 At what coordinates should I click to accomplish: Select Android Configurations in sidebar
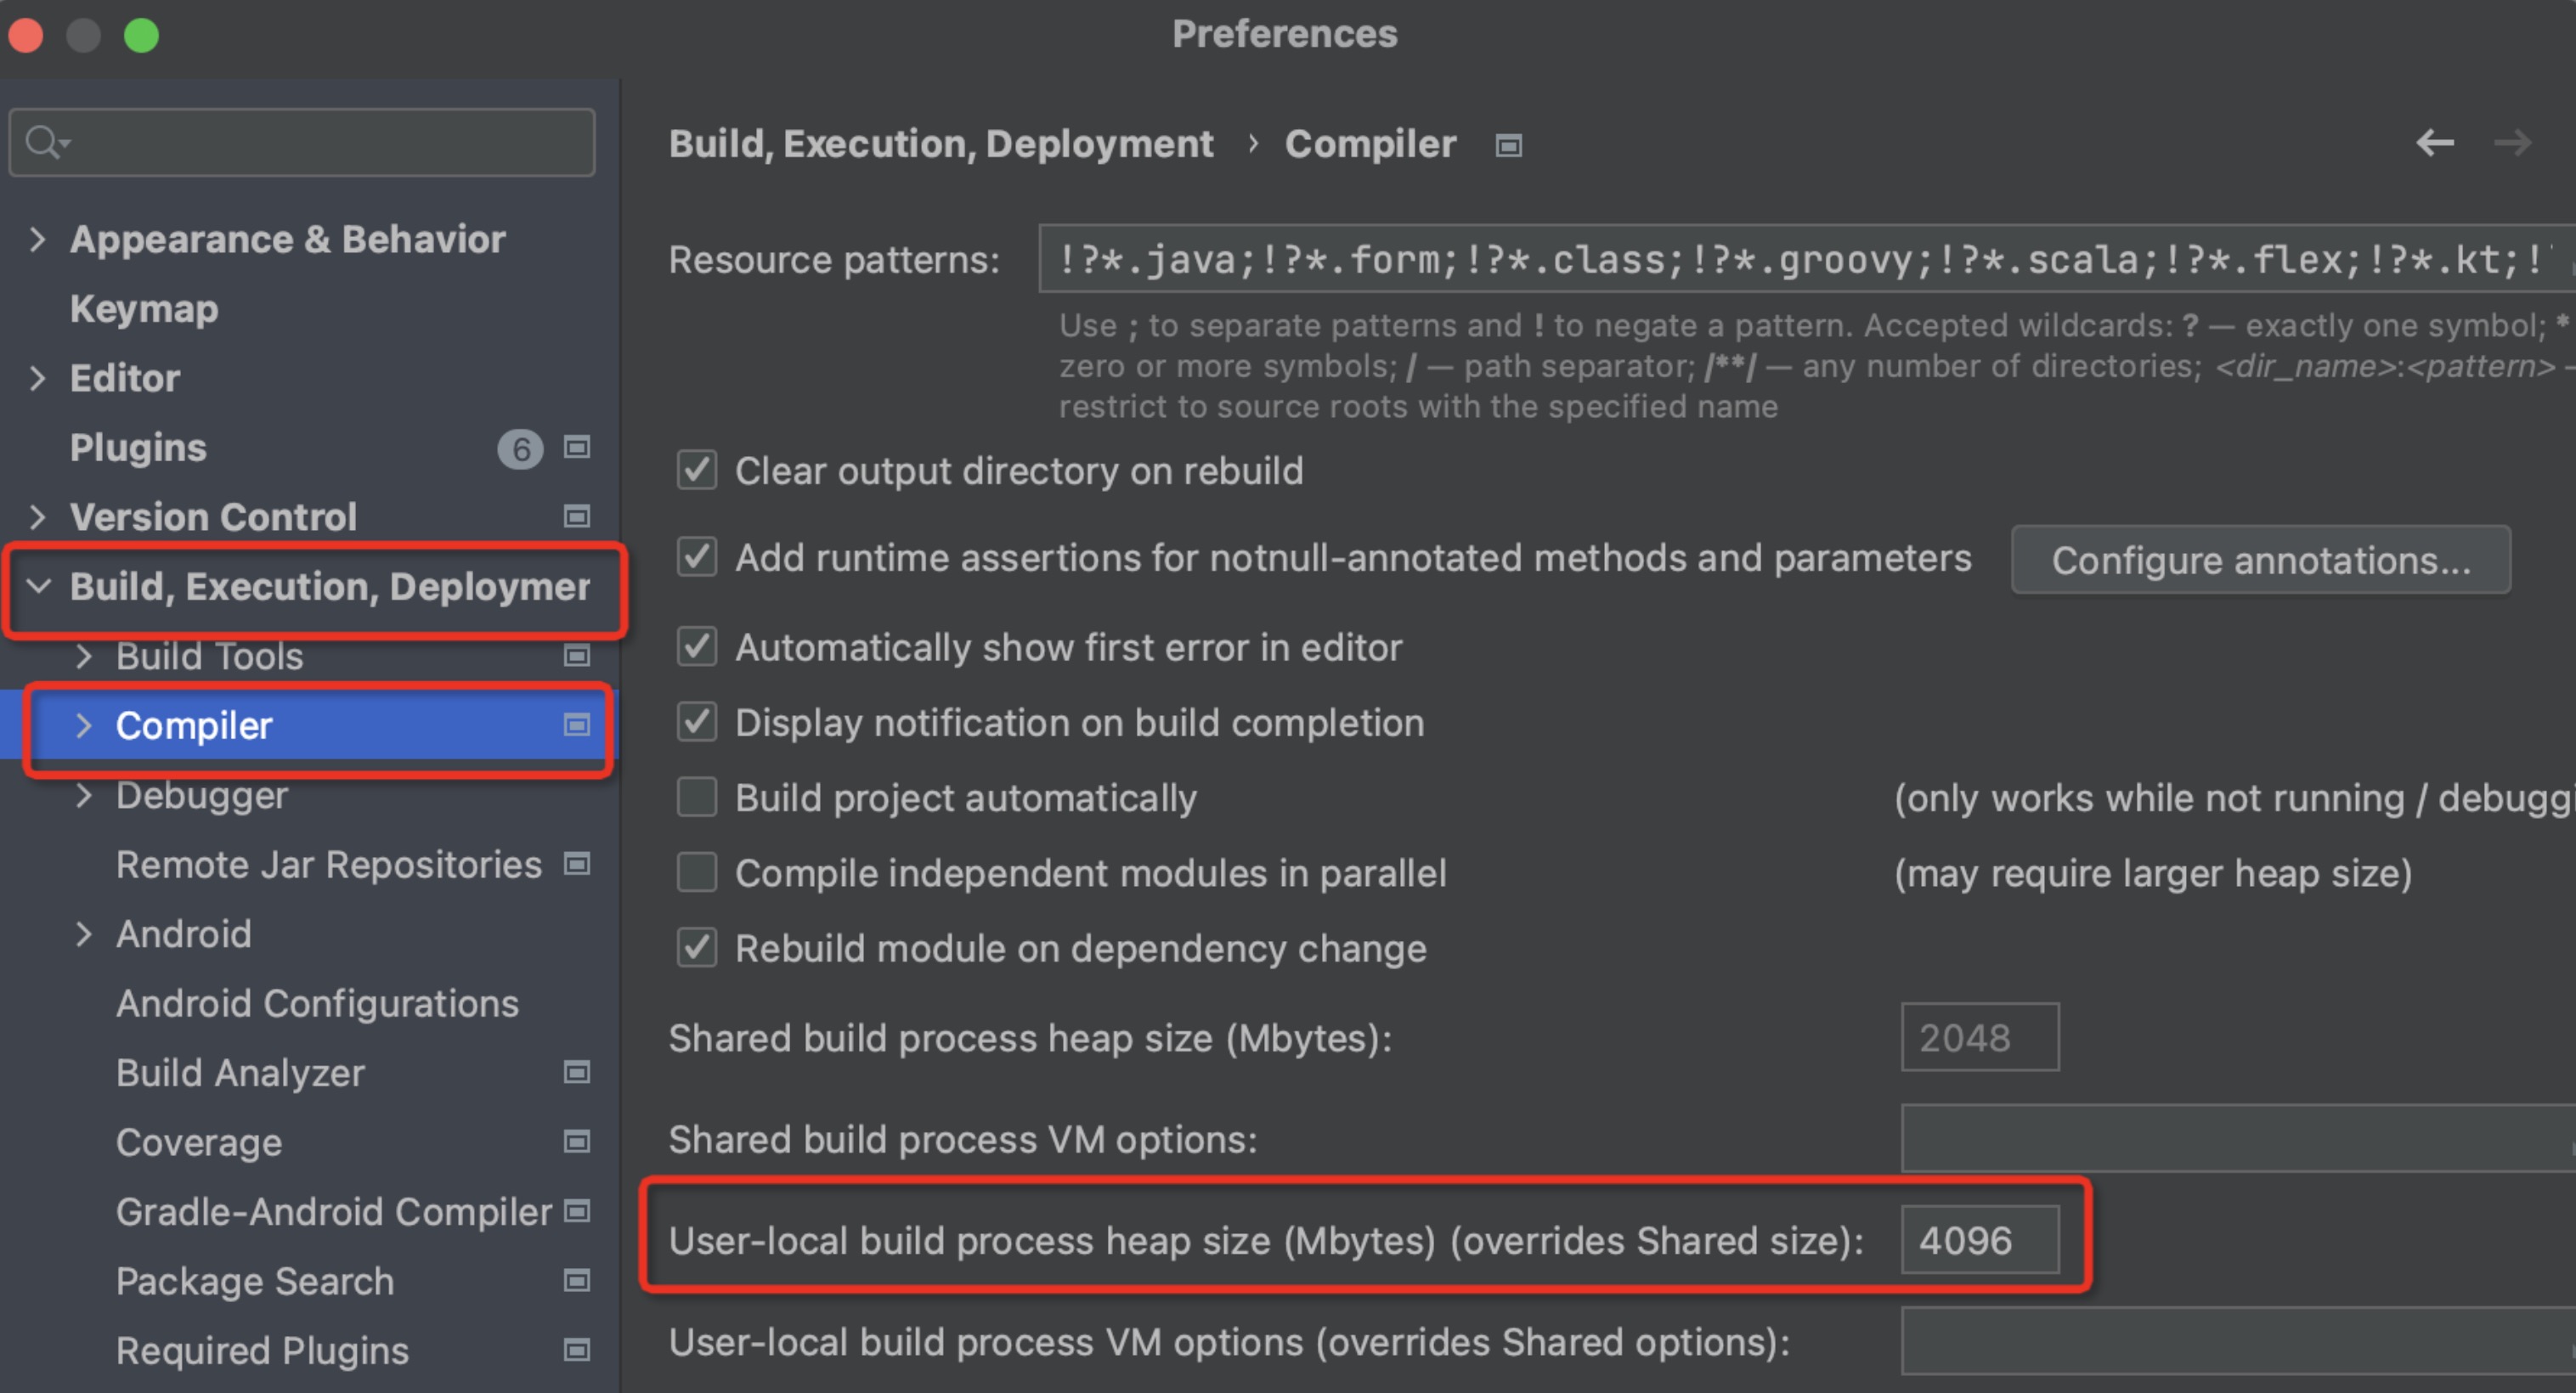317,1003
